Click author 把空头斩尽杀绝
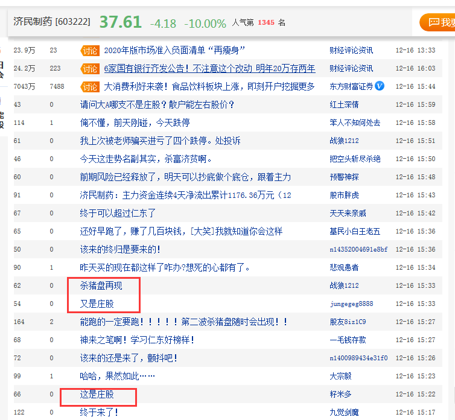 tap(355, 159)
